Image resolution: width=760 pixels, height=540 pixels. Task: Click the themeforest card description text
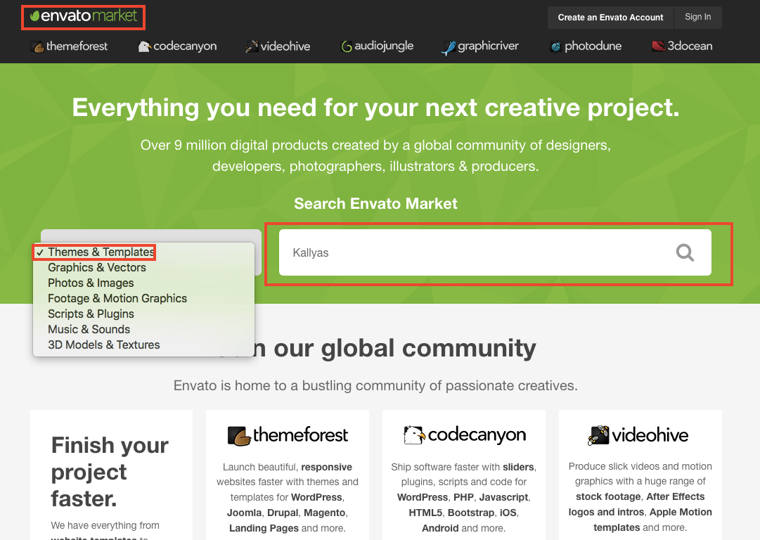pos(288,497)
